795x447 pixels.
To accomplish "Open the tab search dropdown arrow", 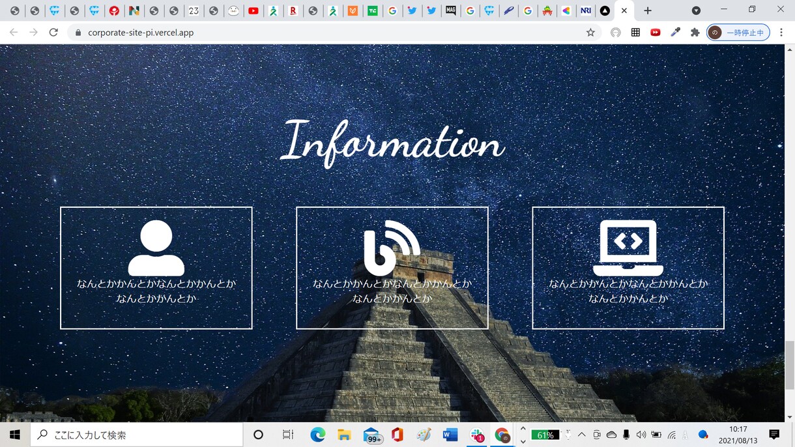I will (x=696, y=10).
